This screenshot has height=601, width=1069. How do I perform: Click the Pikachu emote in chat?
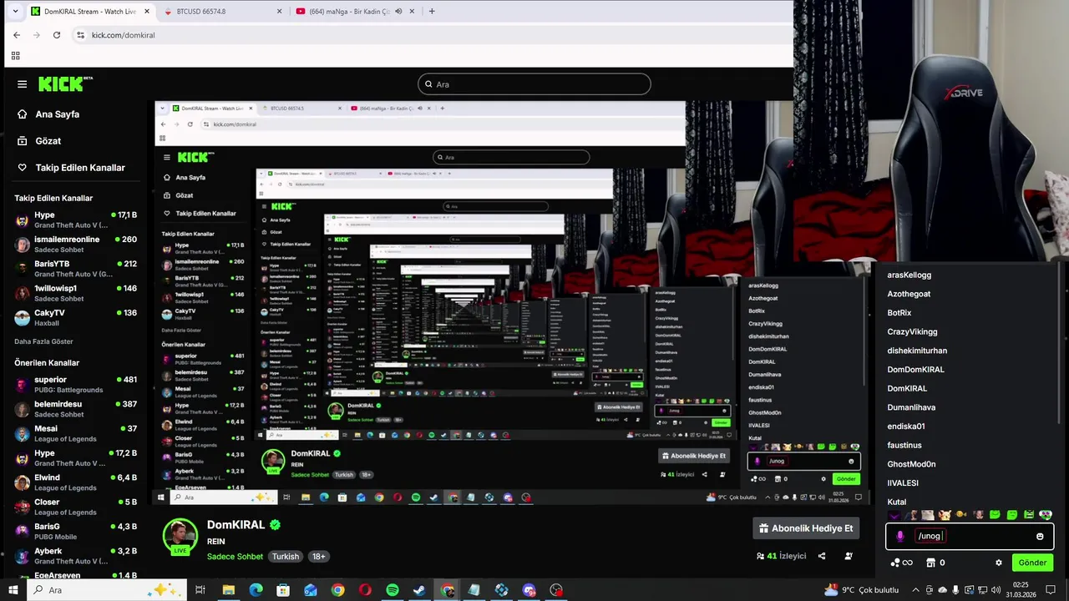[x=945, y=515]
